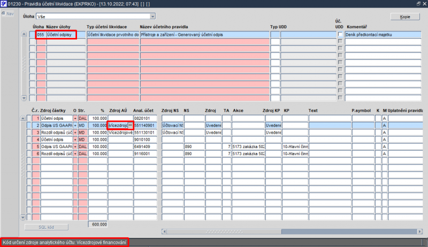This screenshot has width=428, height=247.
Task: Click the Přístroje a zařízení rule name cell
Action: pyautogui.click(x=205, y=35)
